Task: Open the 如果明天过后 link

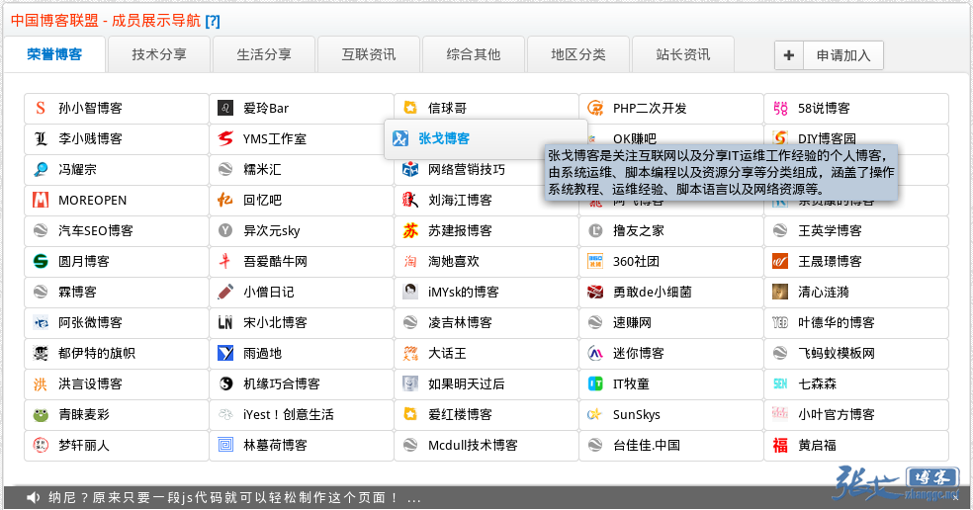Action: click(467, 384)
